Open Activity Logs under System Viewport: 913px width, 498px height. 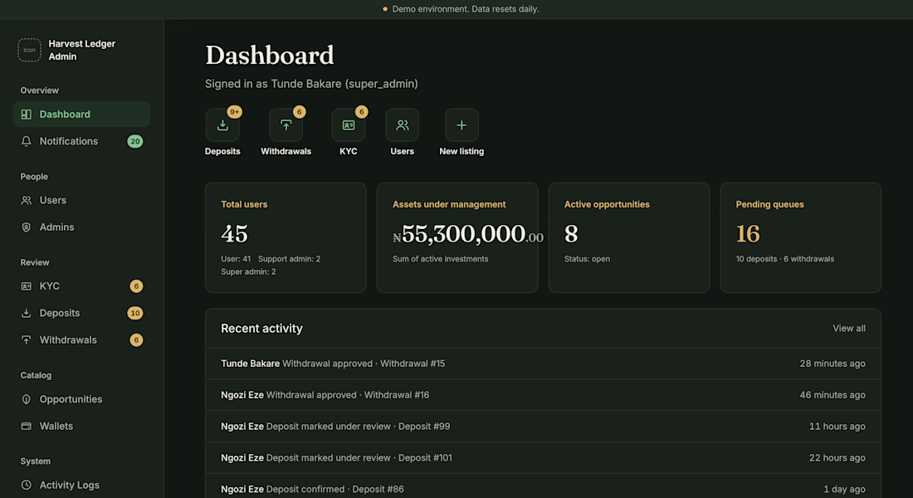[x=81, y=486]
